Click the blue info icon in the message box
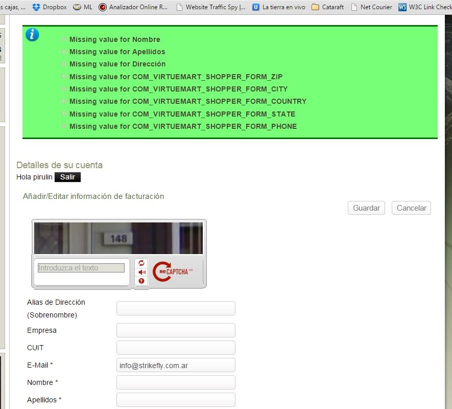 [x=32, y=35]
